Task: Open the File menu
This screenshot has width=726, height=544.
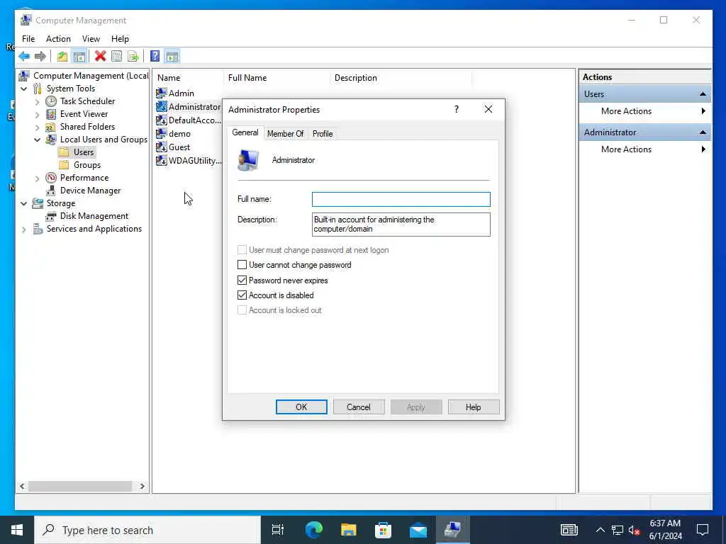Action: (x=28, y=39)
